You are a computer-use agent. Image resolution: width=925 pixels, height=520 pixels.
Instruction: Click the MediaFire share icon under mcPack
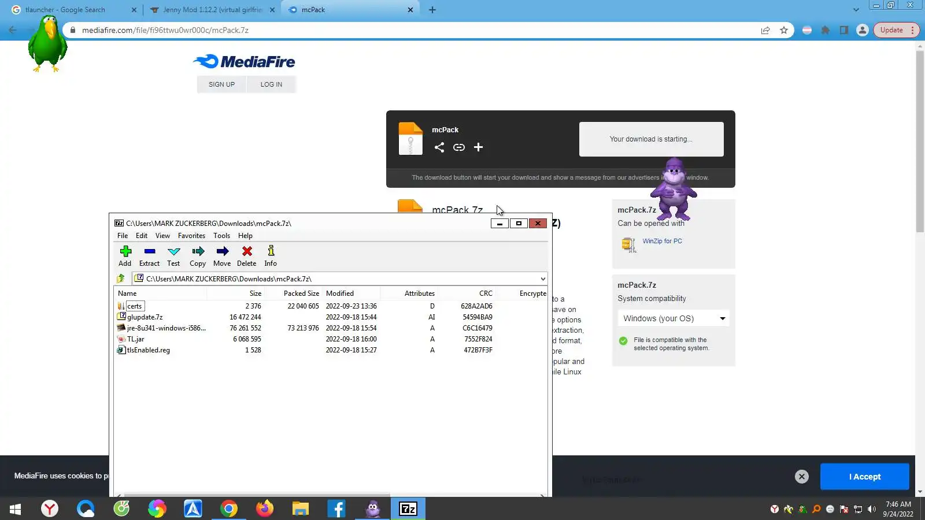[439, 147]
